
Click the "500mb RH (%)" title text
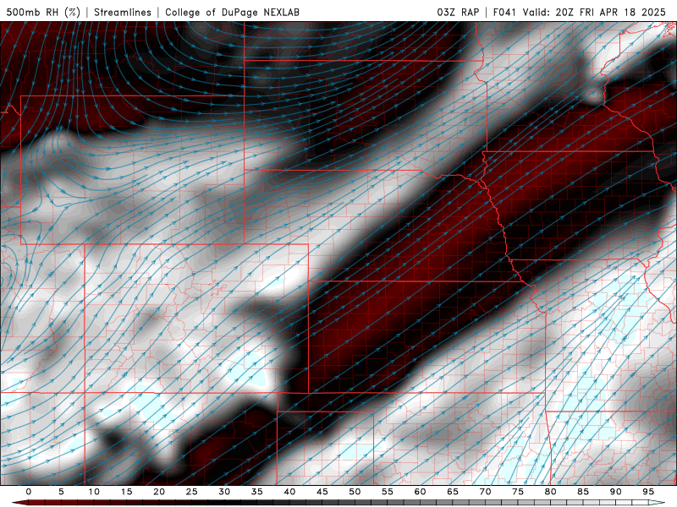(x=43, y=12)
